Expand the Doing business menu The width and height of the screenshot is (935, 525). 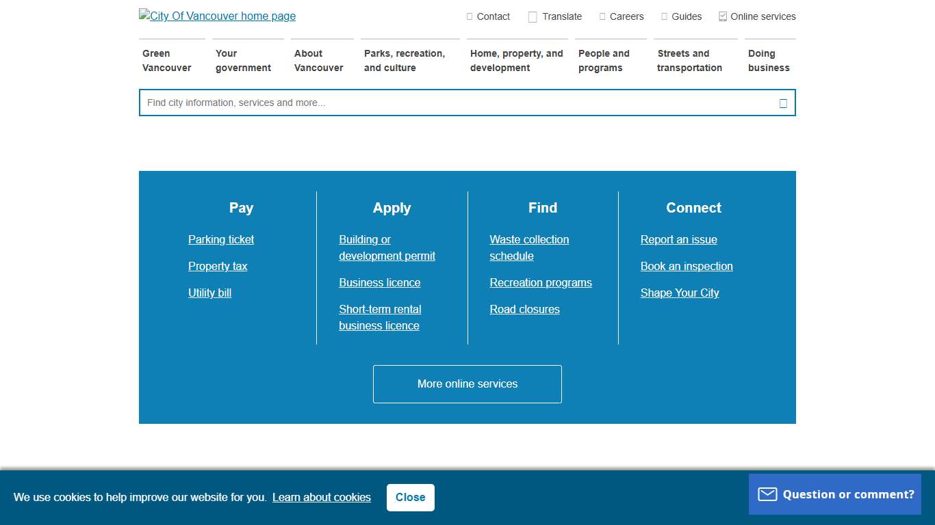[769, 60]
